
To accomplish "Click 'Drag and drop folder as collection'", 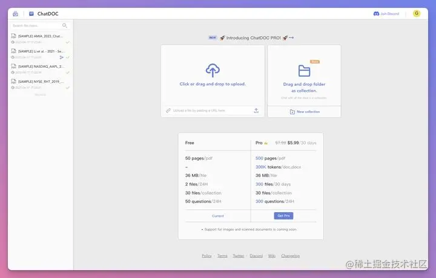I will click(x=304, y=88).
